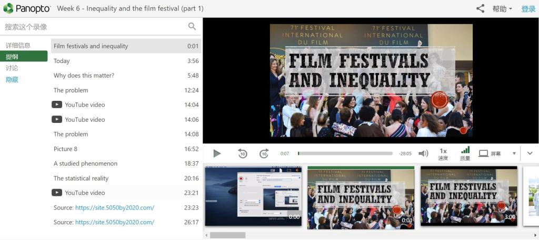
Task: Skip forward 10 seconds
Action: click(x=264, y=153)
